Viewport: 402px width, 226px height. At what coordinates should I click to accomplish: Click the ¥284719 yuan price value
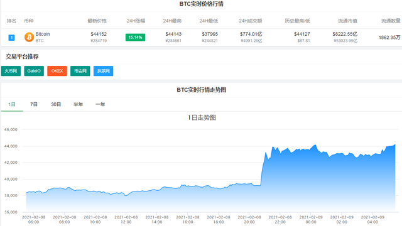tap(99, 40)
